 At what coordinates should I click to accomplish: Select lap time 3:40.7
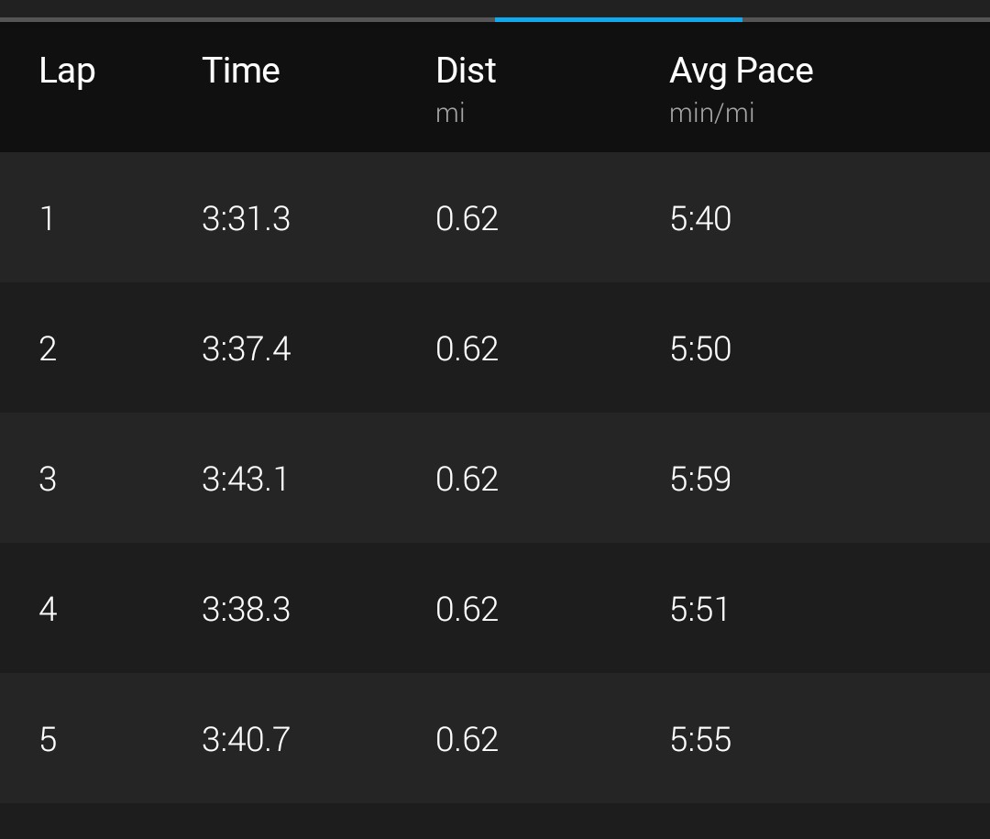click(247, 739)
